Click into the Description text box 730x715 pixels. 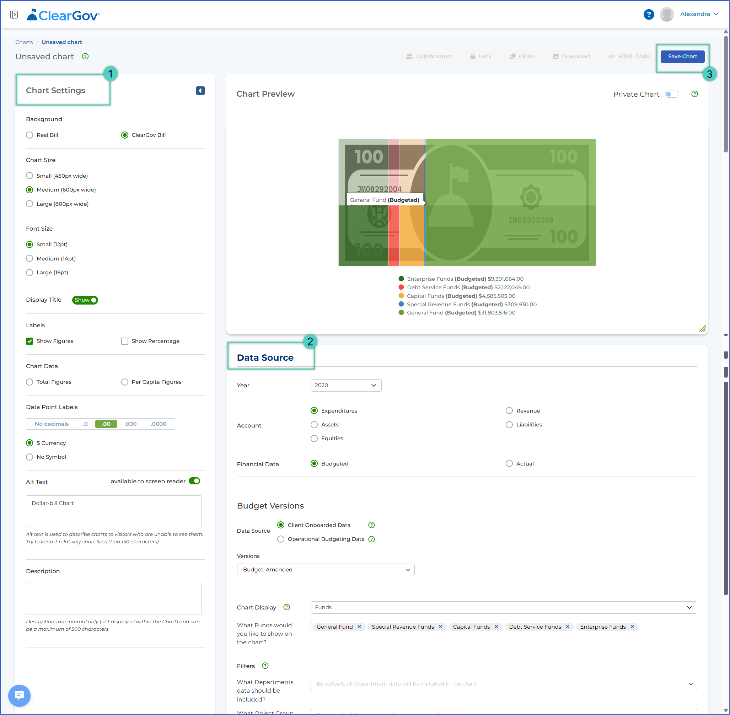tap(114, 598)
